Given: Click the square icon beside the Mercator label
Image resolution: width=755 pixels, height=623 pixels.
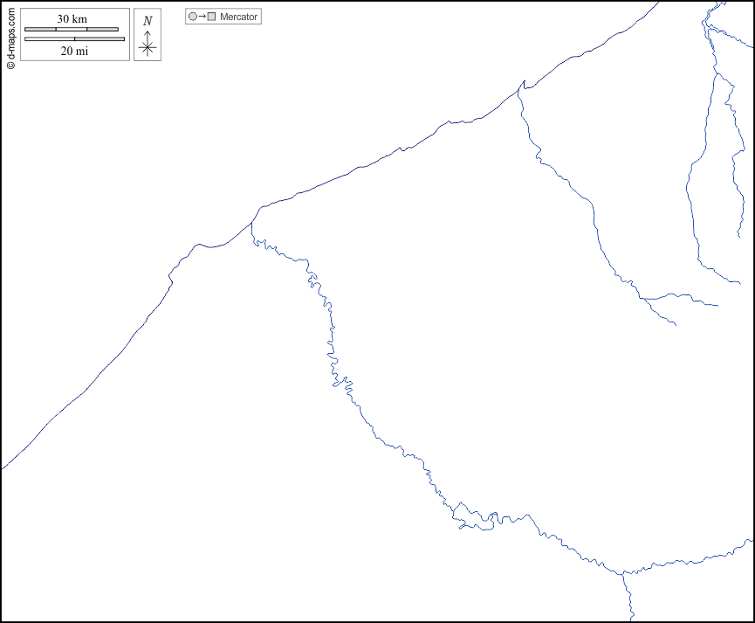Looking at the screenshot, I should [x=211, y=17].
